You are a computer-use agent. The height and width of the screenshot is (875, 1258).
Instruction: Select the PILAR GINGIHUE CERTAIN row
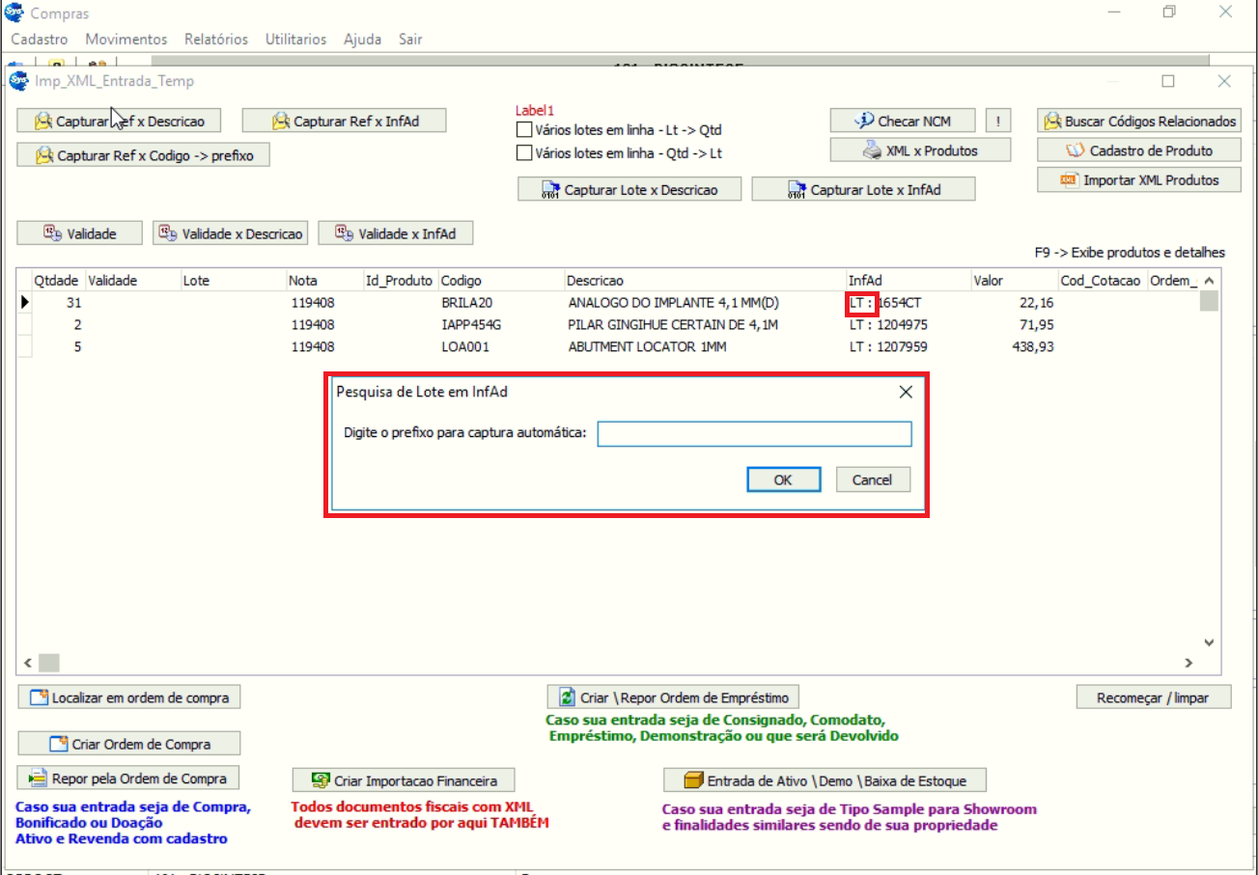673,325
